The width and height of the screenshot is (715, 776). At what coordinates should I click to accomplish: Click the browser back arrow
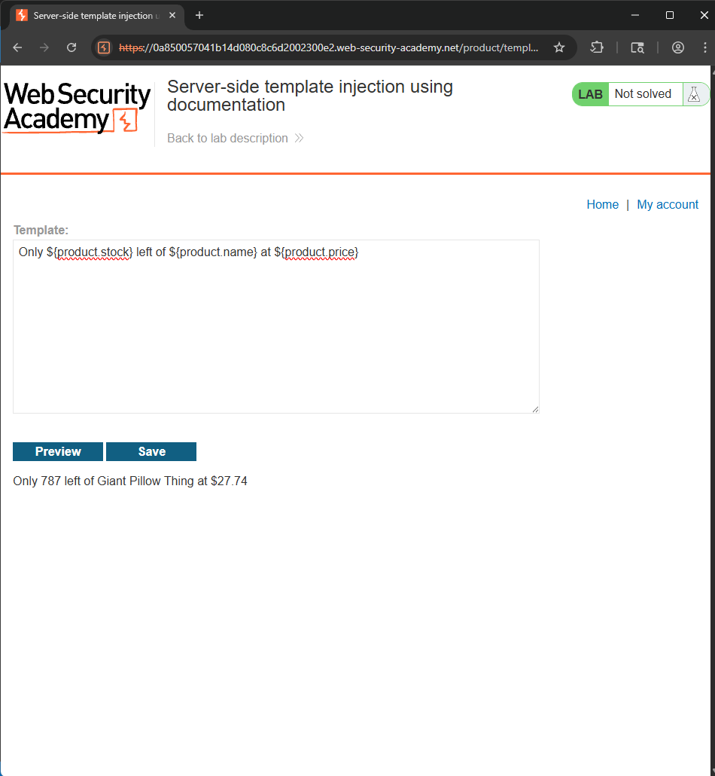(18, 47)
